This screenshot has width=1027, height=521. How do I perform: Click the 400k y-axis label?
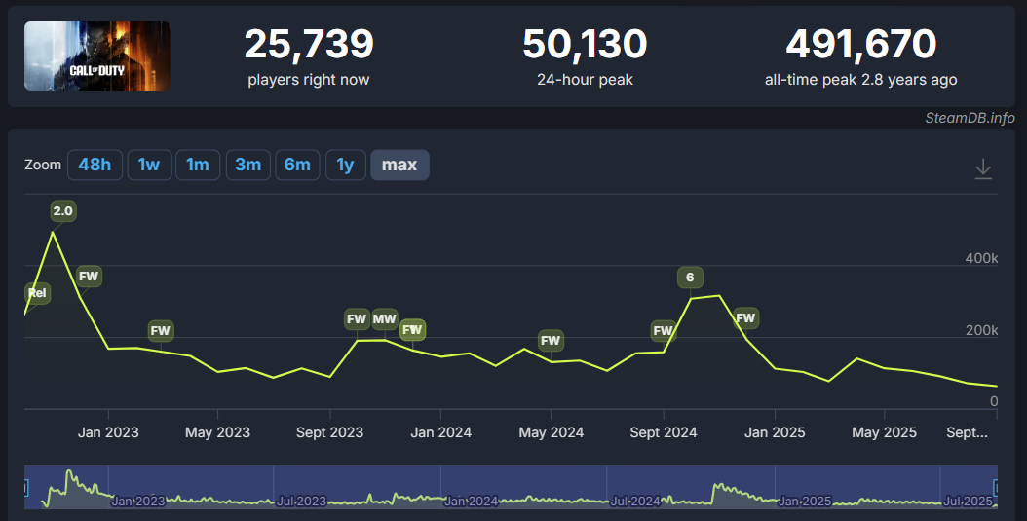pyautogui.click(x=981, y=258)
